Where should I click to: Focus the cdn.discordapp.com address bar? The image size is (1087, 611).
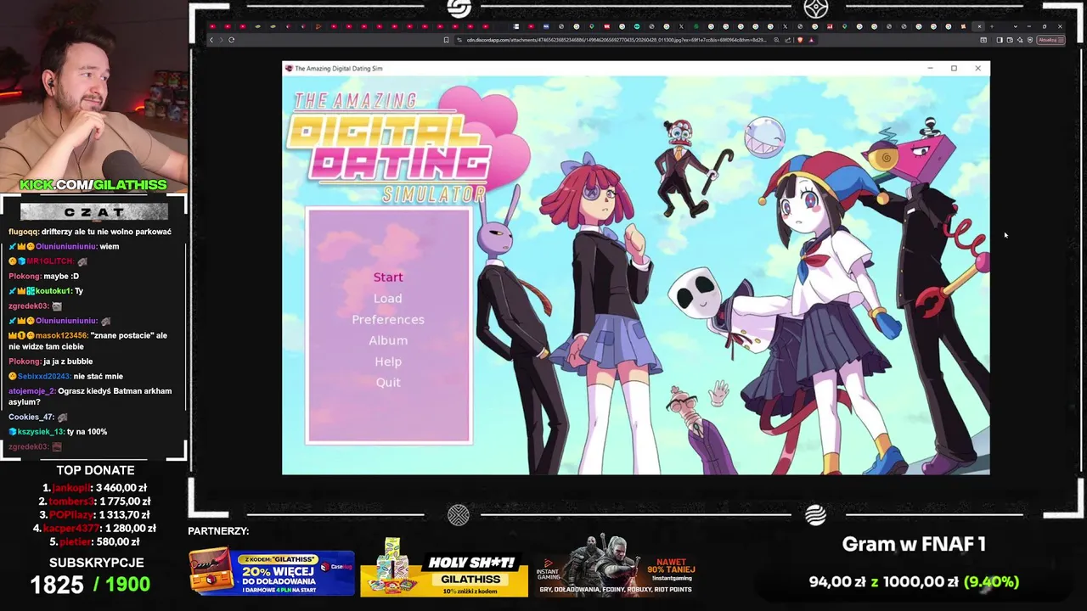(616, 40)
